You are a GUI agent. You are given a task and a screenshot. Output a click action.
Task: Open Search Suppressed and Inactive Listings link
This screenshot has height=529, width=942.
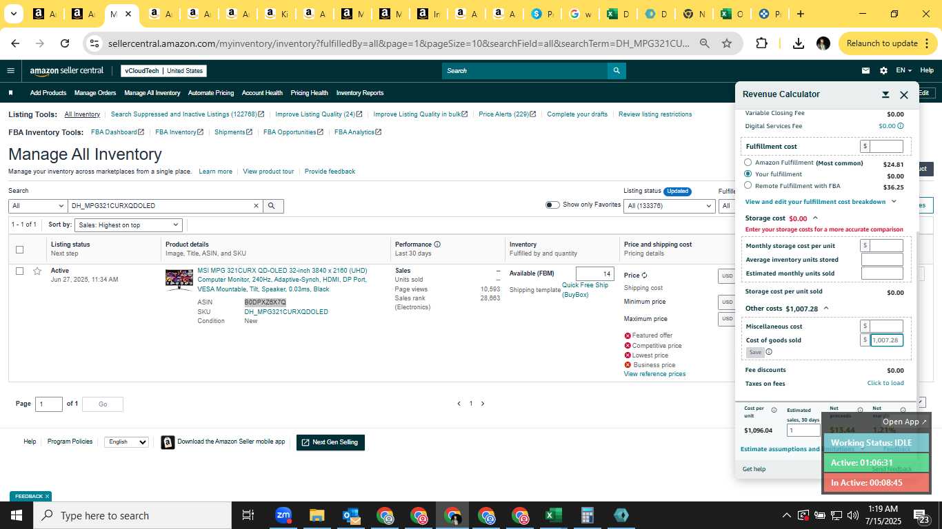pyautogui.click(x=187, y=114)
